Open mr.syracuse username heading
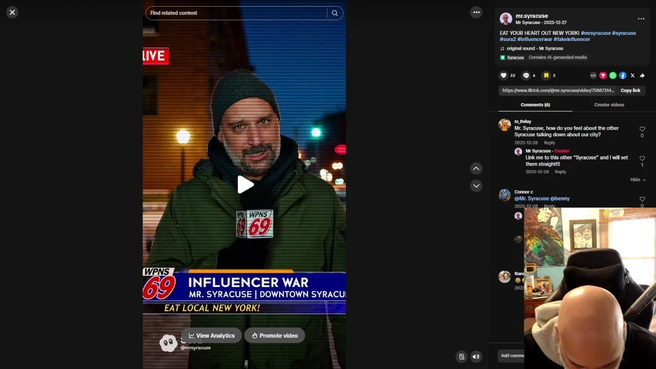Image resolution: width=656 pixels, height=369 pixels. pos(531,16)
